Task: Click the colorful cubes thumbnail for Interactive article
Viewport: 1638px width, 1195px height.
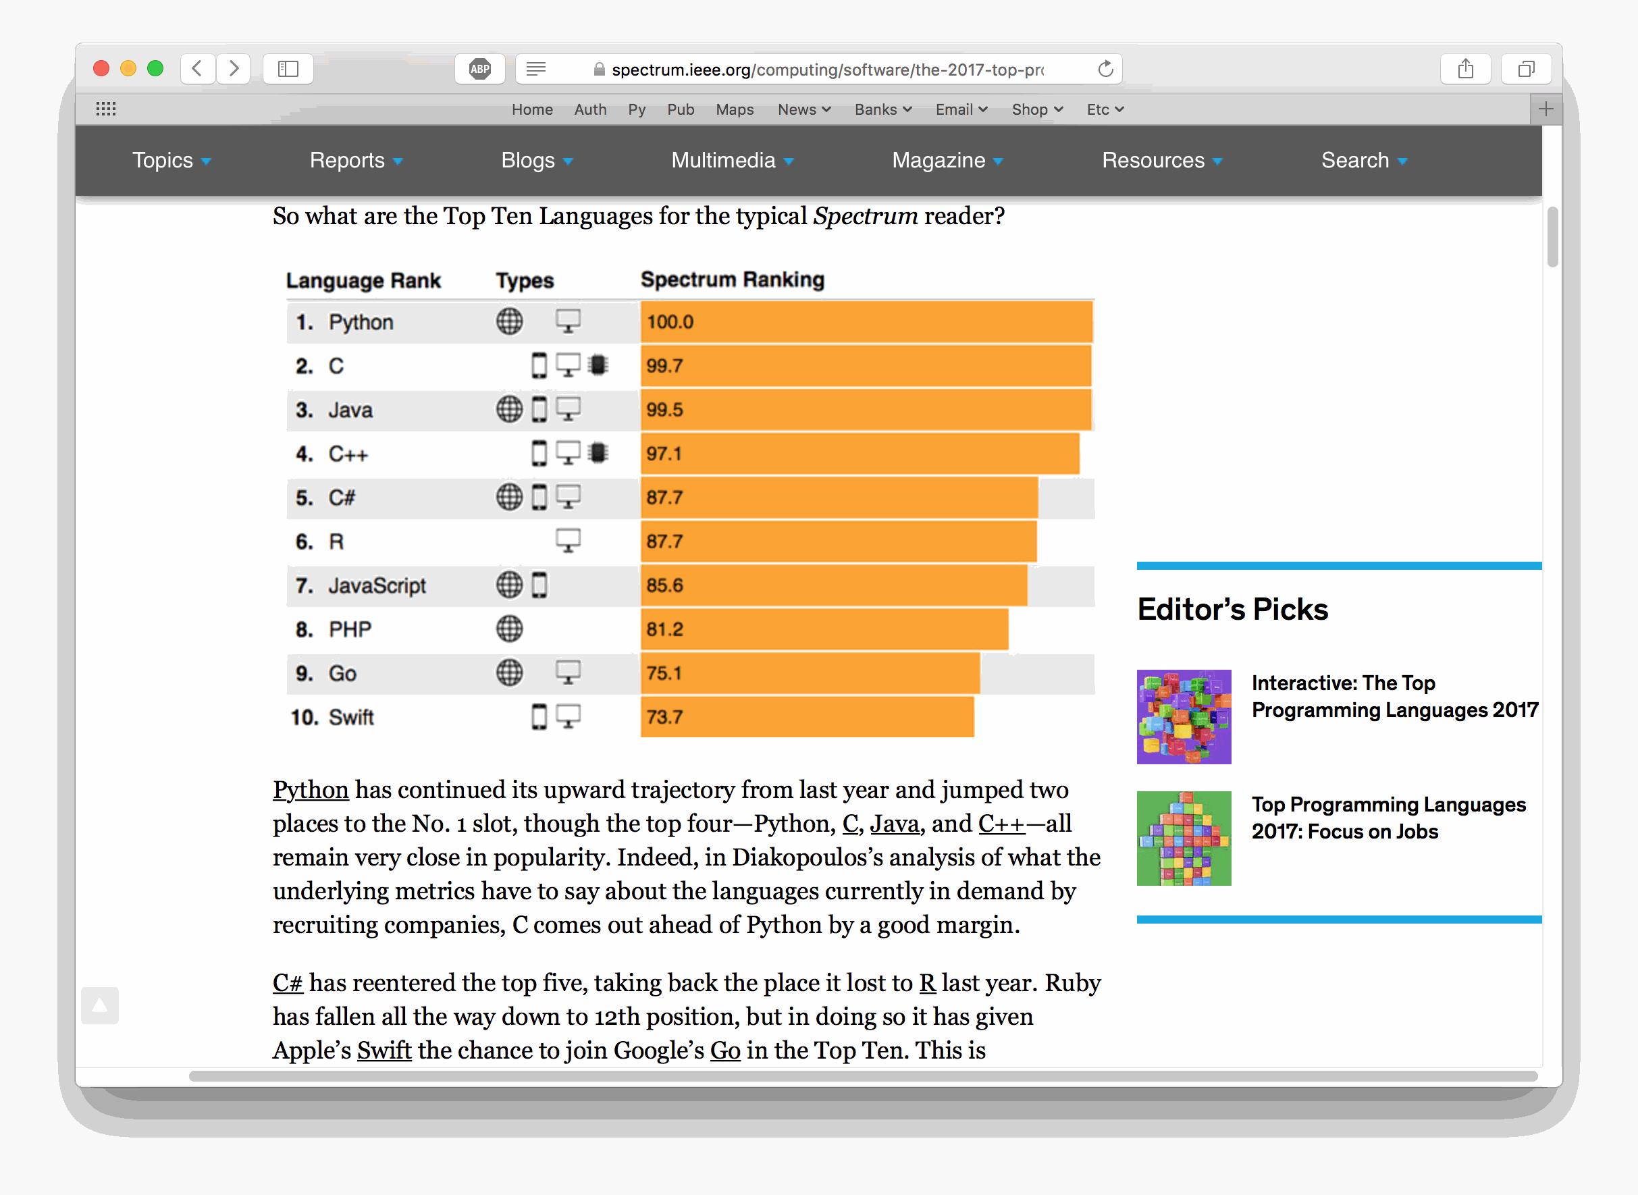Action: [x=1184, y=717]
